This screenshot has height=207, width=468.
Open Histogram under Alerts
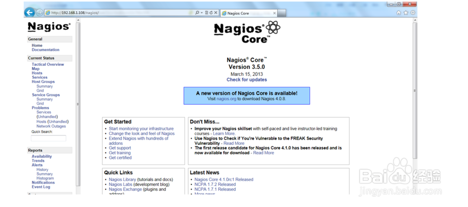click(45, 179)
